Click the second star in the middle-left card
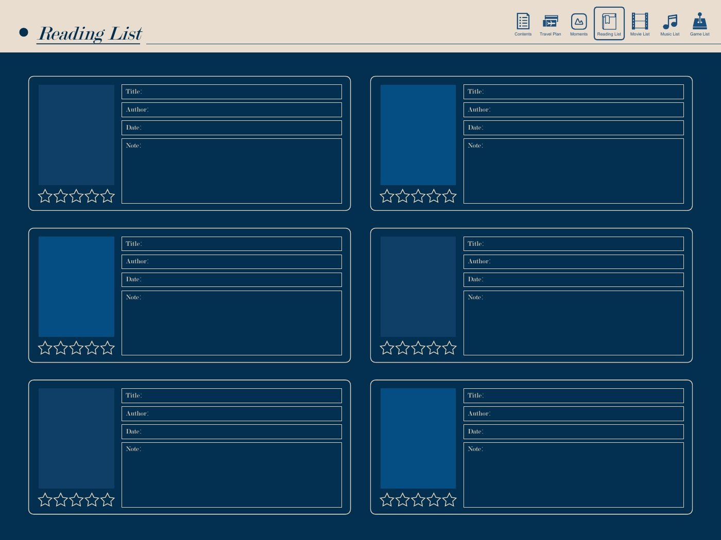This screenshot has height=540, width=721. (61, 348)
